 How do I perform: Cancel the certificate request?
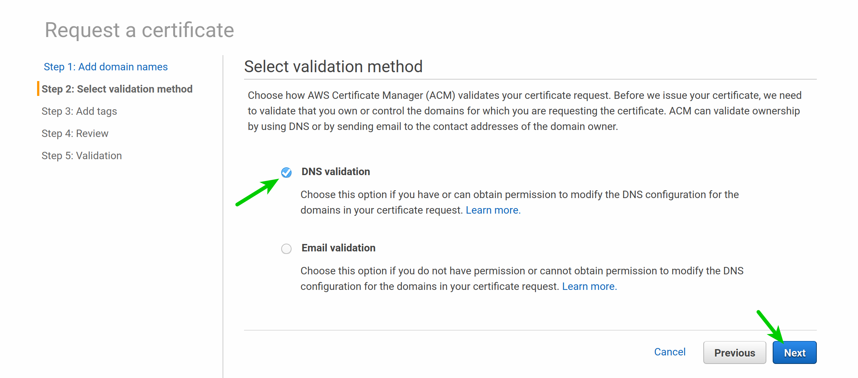click(x=670, y=352)
